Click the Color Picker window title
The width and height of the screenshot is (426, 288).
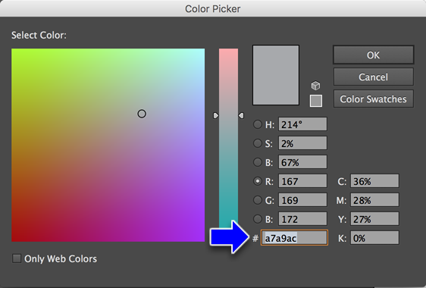[x=213, y=8]
